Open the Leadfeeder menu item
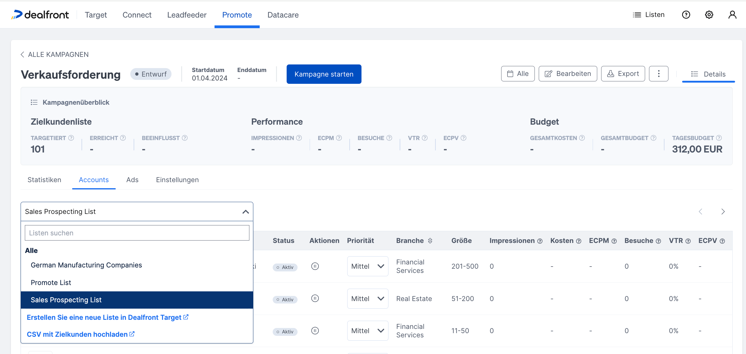Screen dimensions: 746x354 coord(187,15)
